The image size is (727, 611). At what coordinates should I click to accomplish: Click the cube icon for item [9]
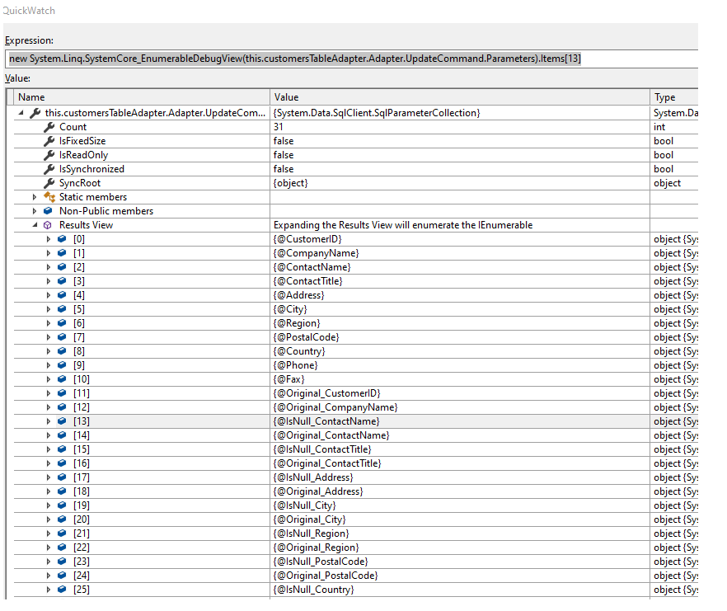tap(62, 365)
